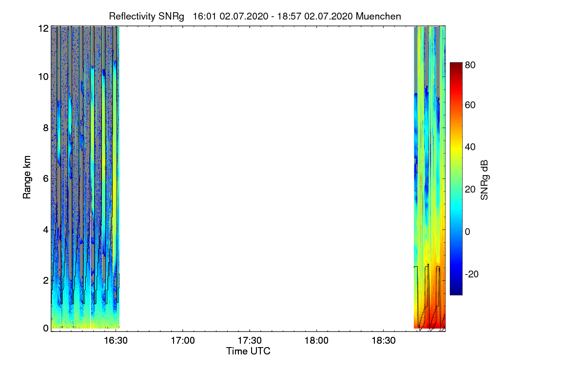Click the "Muenchen" location in the title
585x390 pixels.
point(379,16)
